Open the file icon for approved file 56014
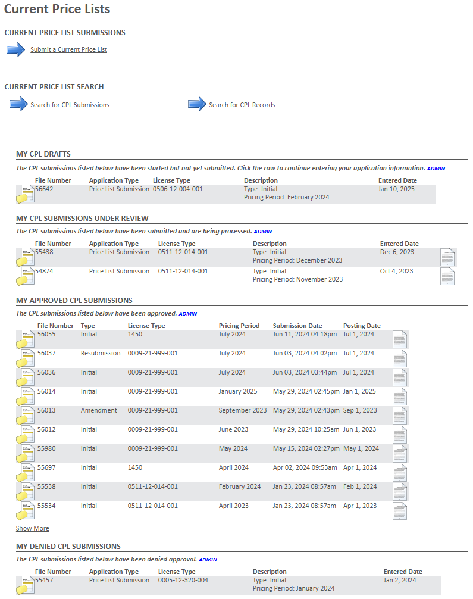473x599 pixels. click(x=25, y=397)
